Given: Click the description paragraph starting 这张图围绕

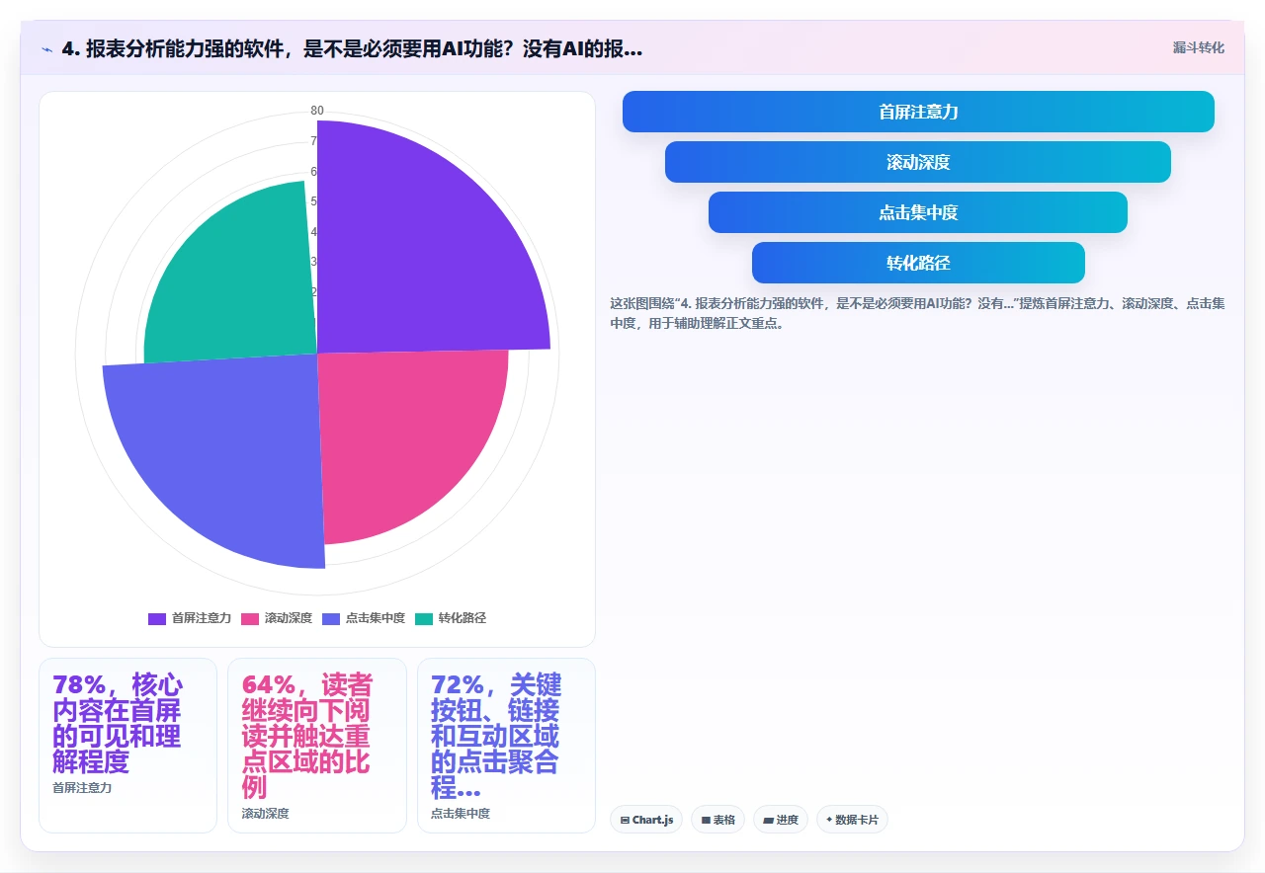Looking at the screenshot, I should coord(917,313).
